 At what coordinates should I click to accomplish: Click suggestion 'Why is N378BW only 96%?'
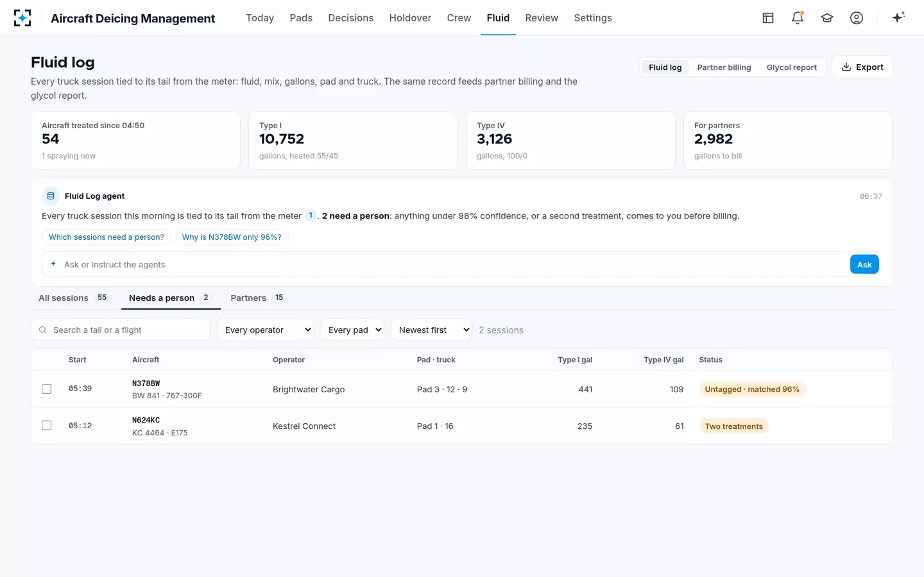coord(232,237)
